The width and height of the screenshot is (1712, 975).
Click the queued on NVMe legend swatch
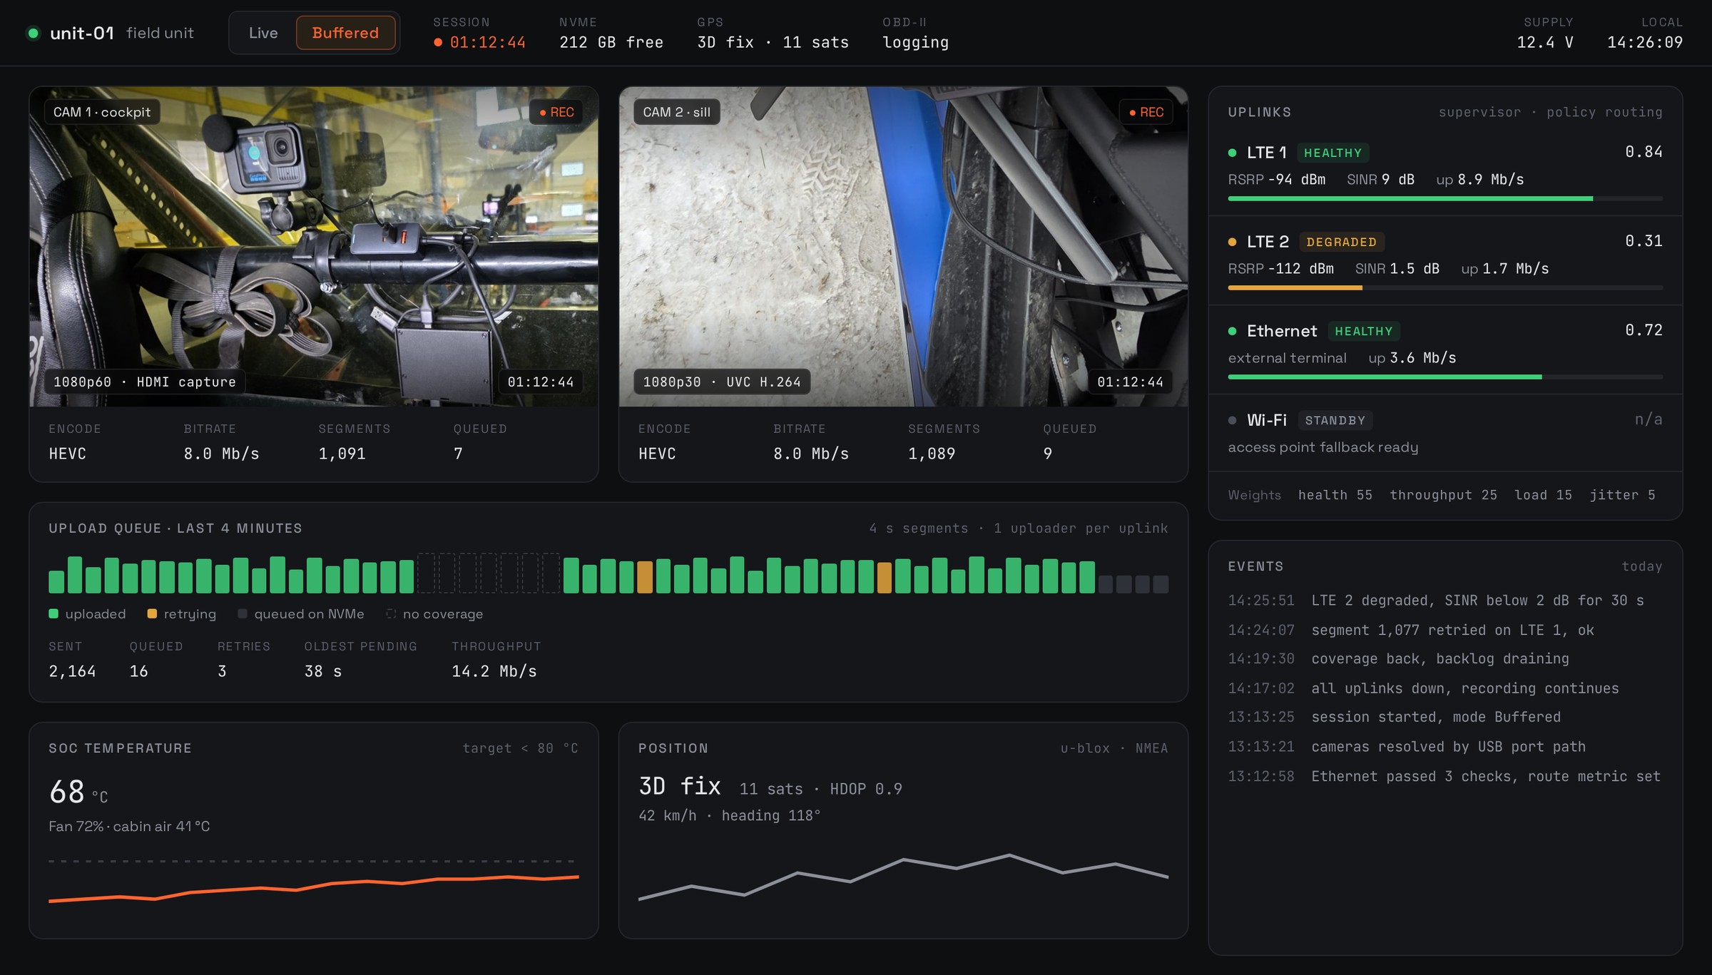pyautogui.click(x=243, y=613)
